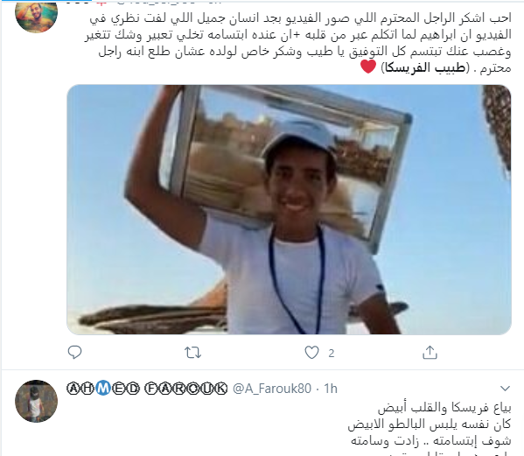
Task: Click the line كان نفسه يلبس البالطو الابيض
Action: pos(430,424)
